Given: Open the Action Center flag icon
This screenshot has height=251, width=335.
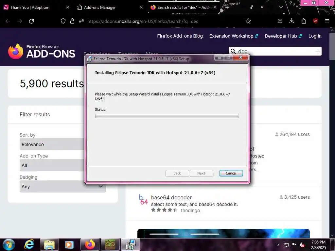Looking at the screenshot, I should pos(294,244).
